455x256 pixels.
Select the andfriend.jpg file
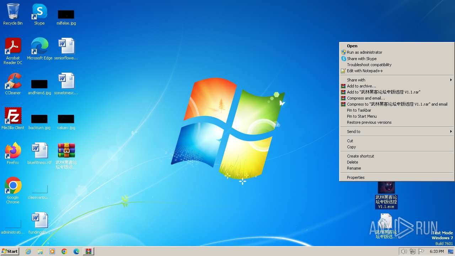pos(39,87)
